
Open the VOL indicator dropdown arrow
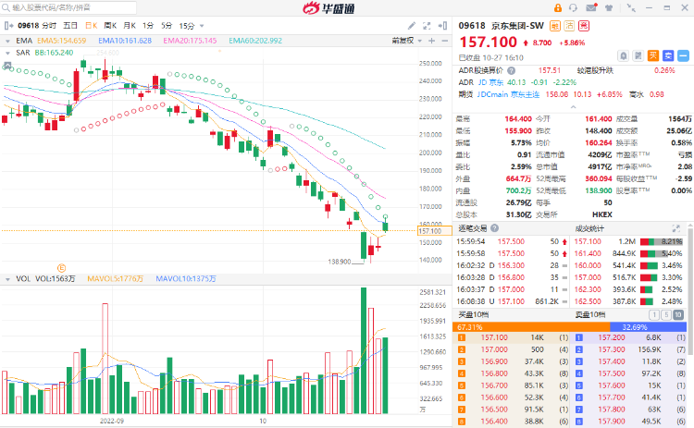click(7, 279)
